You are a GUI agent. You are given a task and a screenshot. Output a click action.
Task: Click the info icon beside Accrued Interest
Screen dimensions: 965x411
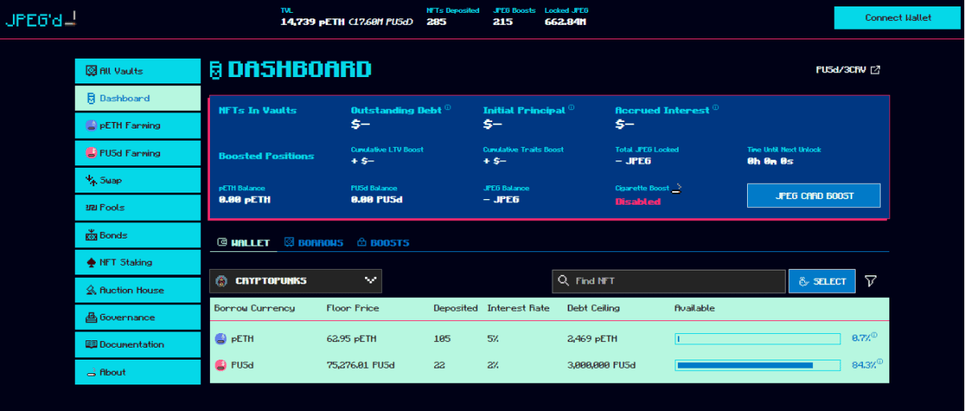[x=715, y=108]
